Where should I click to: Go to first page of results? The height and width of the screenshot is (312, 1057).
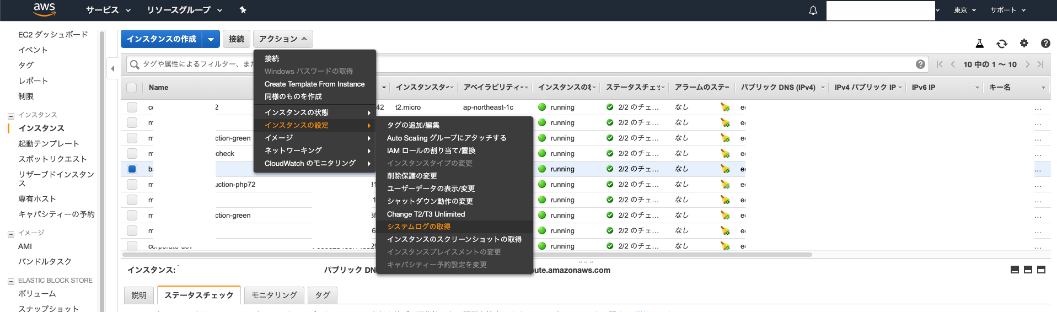point(940,64)
